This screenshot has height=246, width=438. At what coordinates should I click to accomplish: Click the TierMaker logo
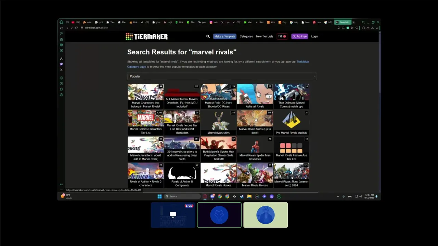(x=146, y=37)
